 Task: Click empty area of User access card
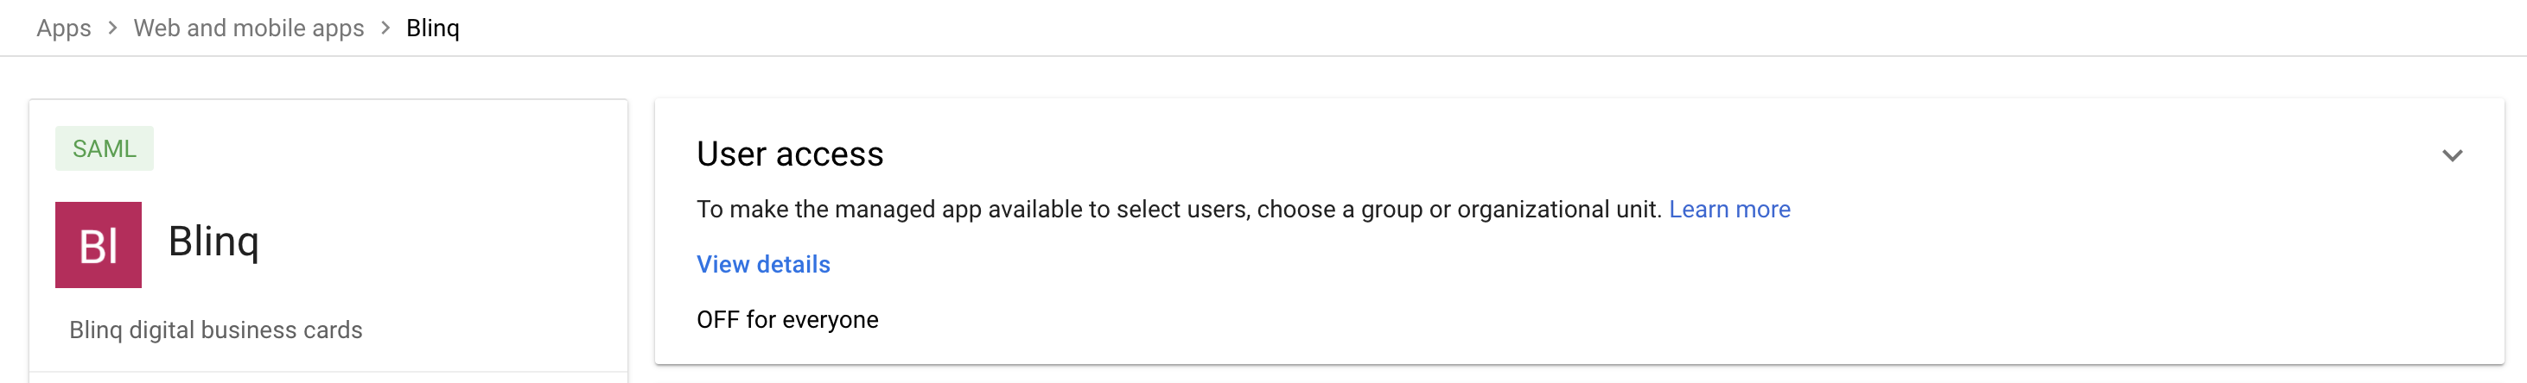[1668, 294]
